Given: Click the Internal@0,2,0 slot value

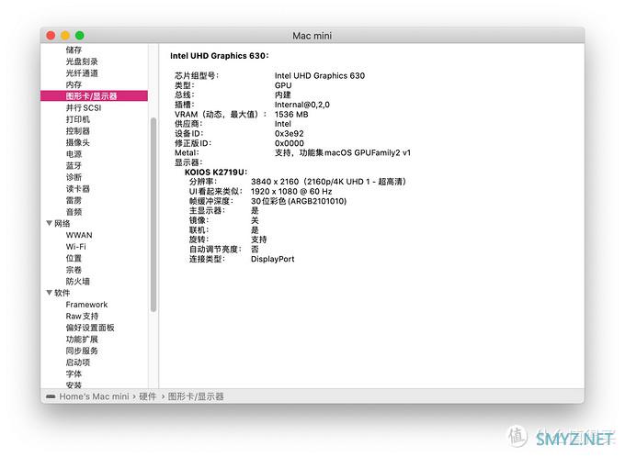Looking at the screenshot, I should pyautogui.click(x=302, y=105).
